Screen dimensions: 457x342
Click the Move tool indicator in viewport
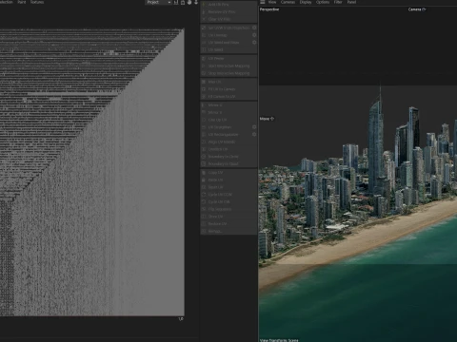point(267,119)
